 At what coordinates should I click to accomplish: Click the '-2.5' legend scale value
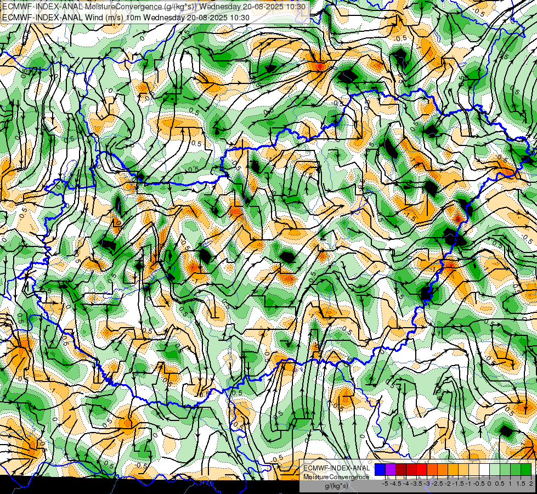pyautogui.click(x=437, y=484)
